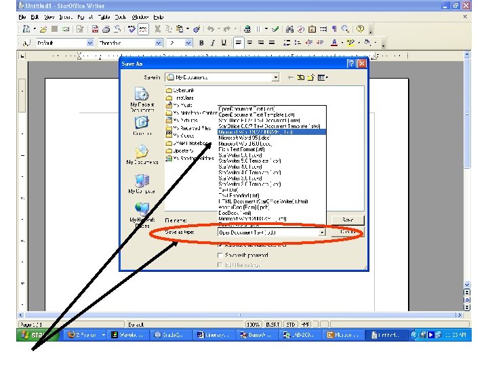
Task: Click Undo arrow in Writer toolbar
Action: point(211,29)
